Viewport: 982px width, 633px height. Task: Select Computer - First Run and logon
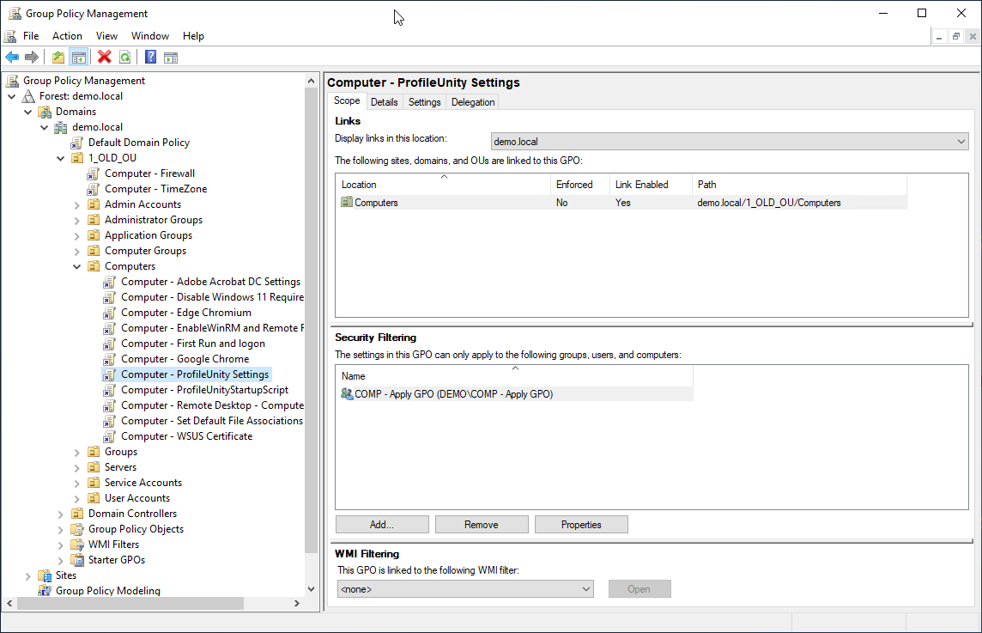coord(193,344)
